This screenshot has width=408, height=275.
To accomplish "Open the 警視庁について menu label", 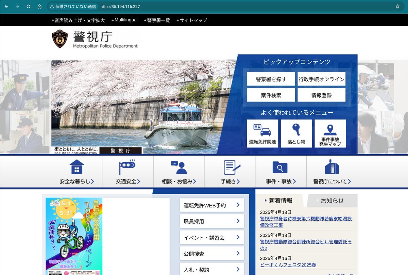I will (332, 182).
